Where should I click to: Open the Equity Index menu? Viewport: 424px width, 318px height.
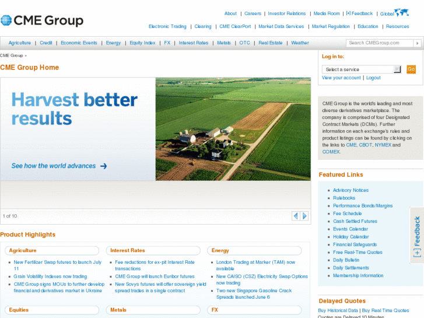[142, 43]
